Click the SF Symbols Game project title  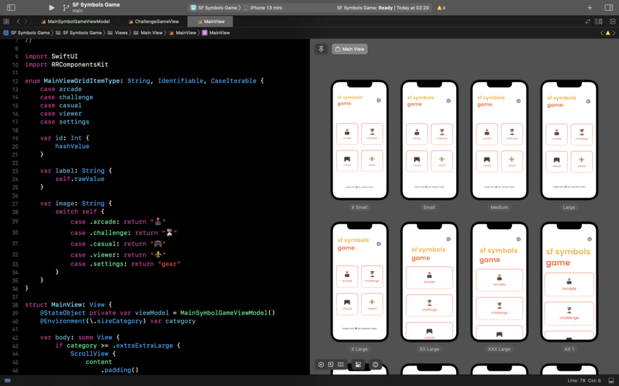(x=96, y=5)
